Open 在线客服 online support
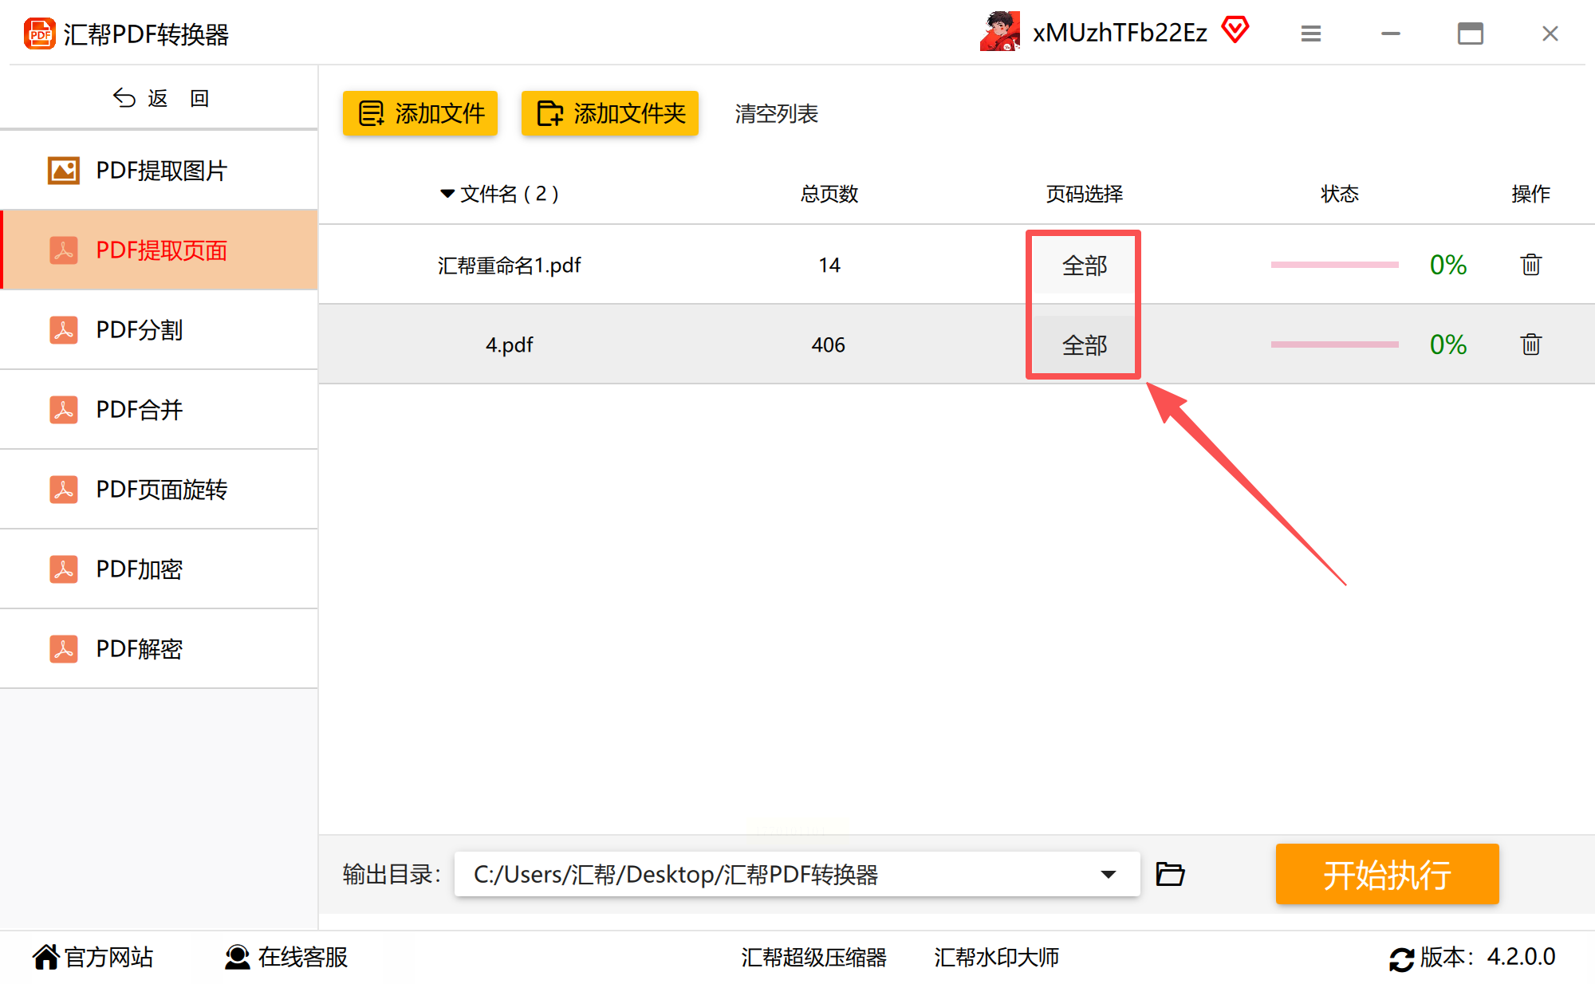Image resolution: width=1595 pixels, height=984 pixels. [286, 957]
